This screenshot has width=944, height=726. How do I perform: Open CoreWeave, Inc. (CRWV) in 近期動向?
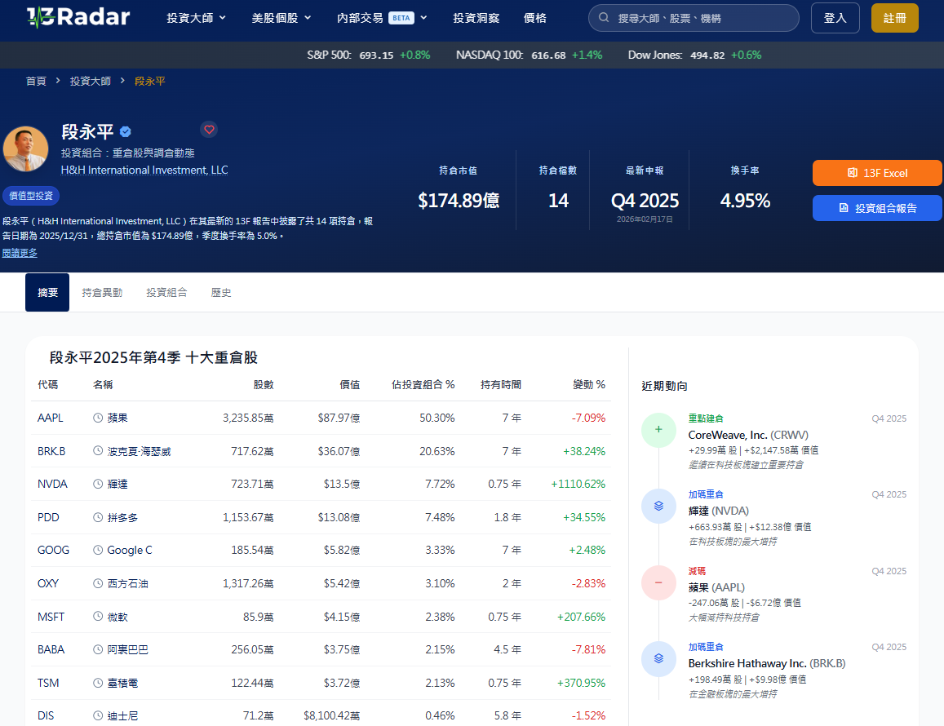pyautogui.click(x=748, y=435)
